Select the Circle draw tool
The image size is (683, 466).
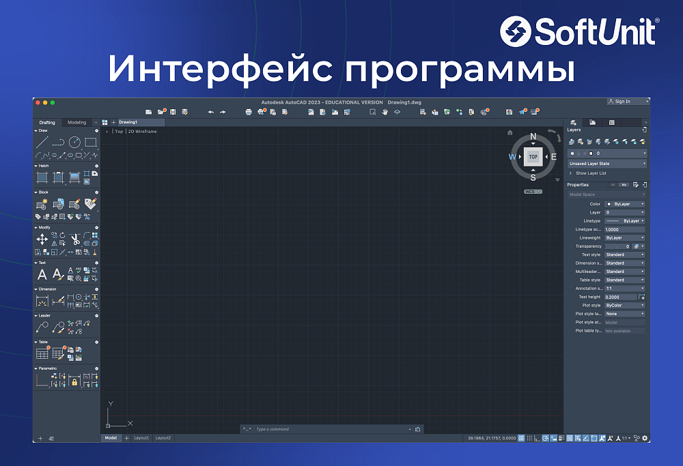(74, 143)
